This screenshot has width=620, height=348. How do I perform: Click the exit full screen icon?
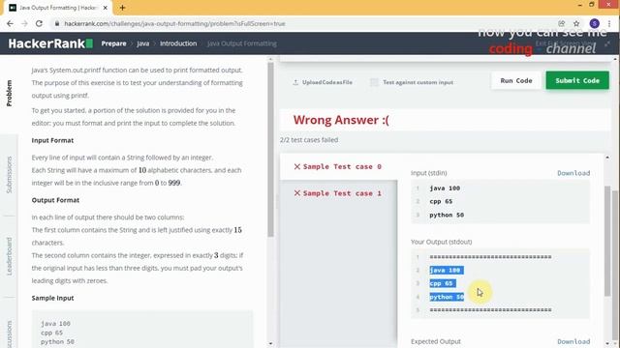[607, 43]
